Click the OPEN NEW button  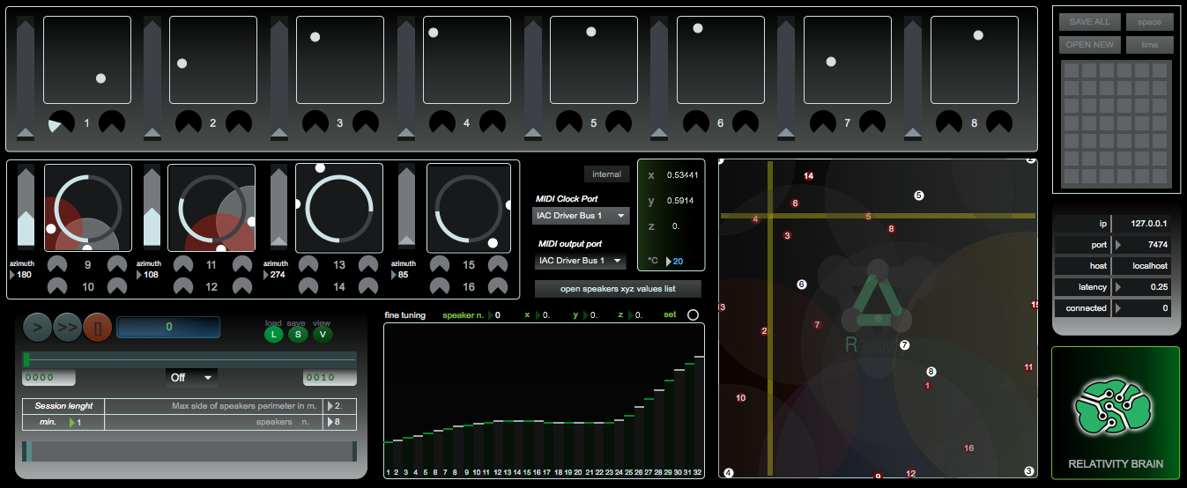coord(1090,45)
